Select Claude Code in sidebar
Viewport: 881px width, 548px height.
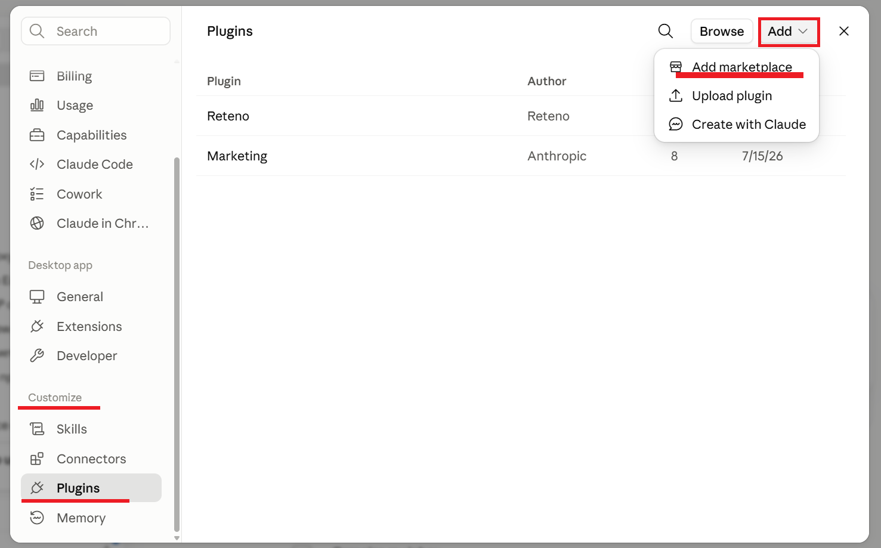pyautogui.click(x=91, y=164)
